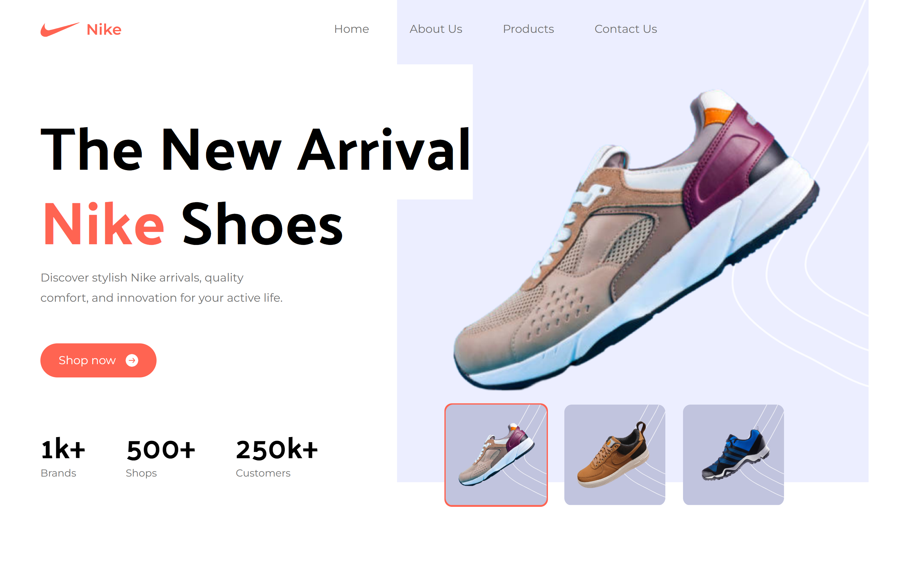This screenshot has height=575, width=909.
Task: Click the arrow icon in Shop now button
Action: 132,360
